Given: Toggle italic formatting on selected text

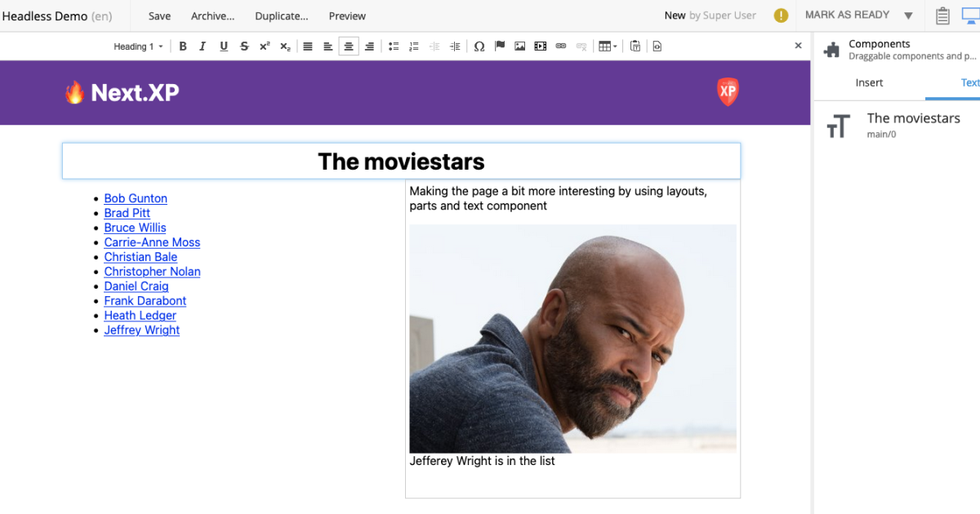Looking at the screenshot, I should 203,46.
